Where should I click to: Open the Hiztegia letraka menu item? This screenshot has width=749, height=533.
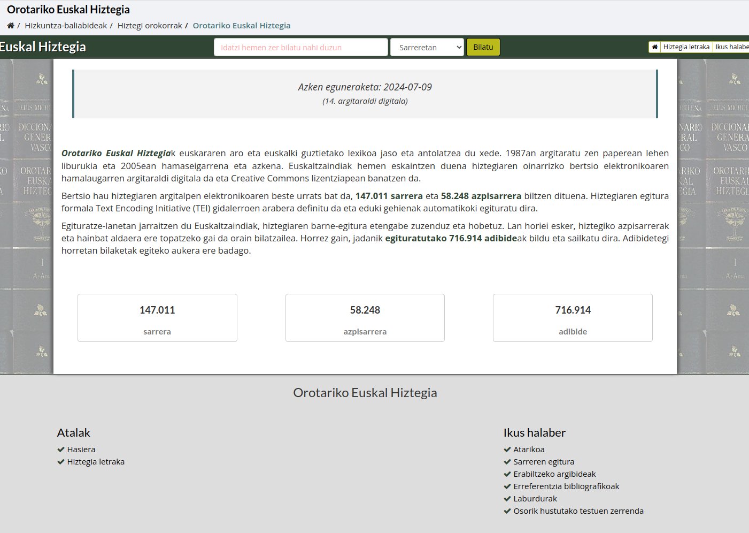(x=686, y=47)
